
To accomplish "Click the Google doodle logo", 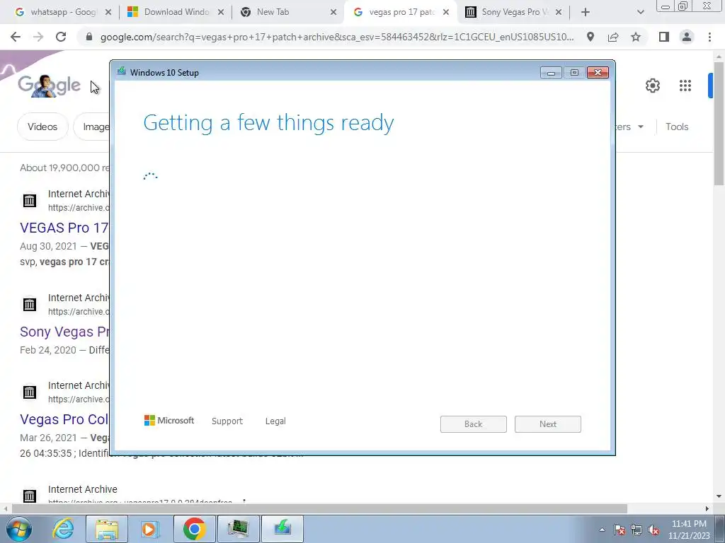I will point(49,86).
